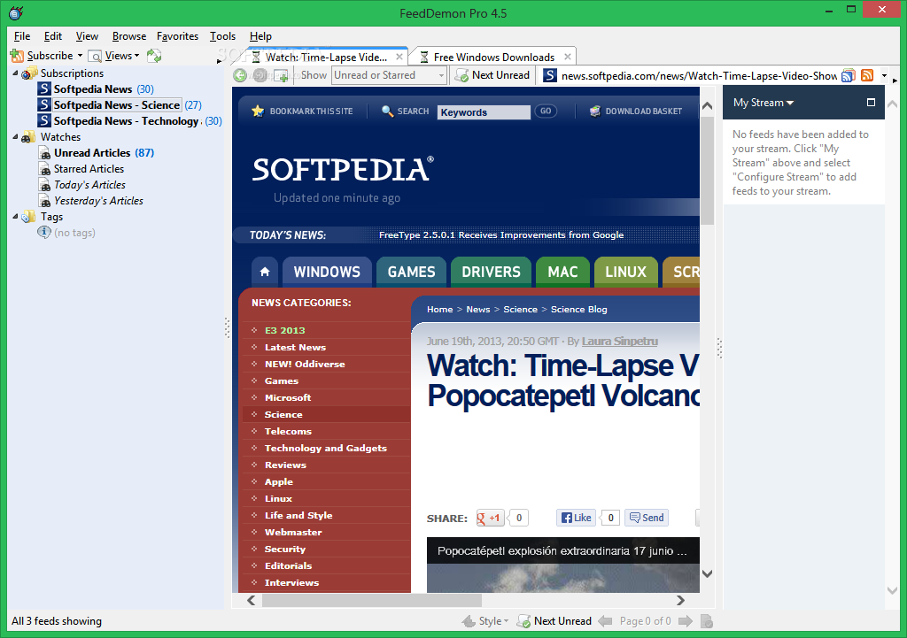This screenshot has width=907, height=638.
Task: Click the horizontal scrollbar right arrow
Action: 680,601
